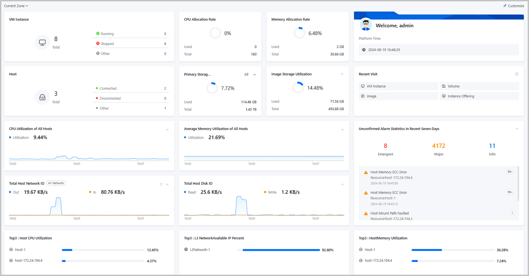529x276 pixels.
Task: Click the Customize button
Action: coord(514,5)
